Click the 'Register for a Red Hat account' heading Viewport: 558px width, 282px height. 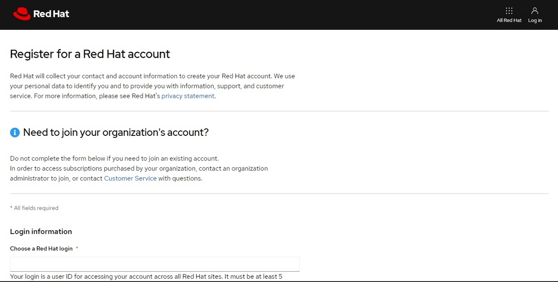point(90,54)
